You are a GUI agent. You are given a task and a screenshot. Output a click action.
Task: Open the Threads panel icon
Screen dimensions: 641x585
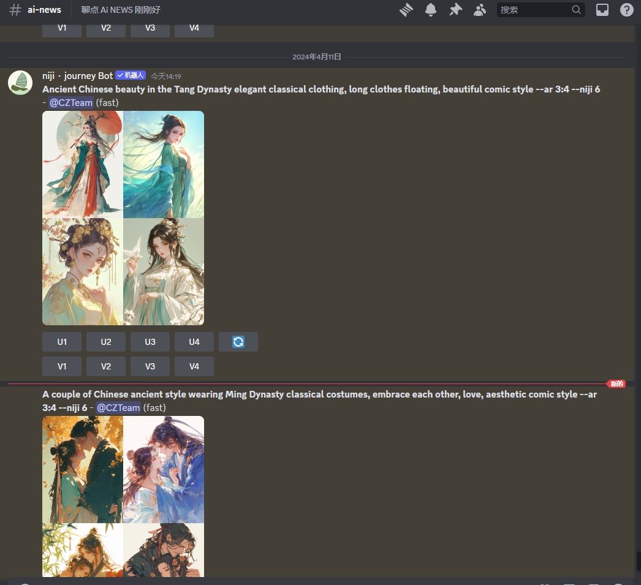pyautogui.click(x=406, y=10)
